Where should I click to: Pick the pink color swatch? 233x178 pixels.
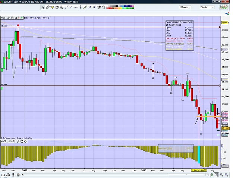click(x=133, y=6)
